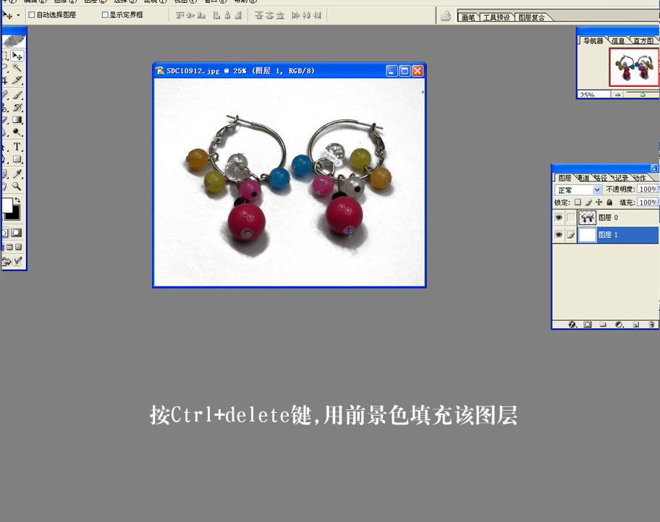
Task: Create a new layer group
Action: (x=603, y=325)
